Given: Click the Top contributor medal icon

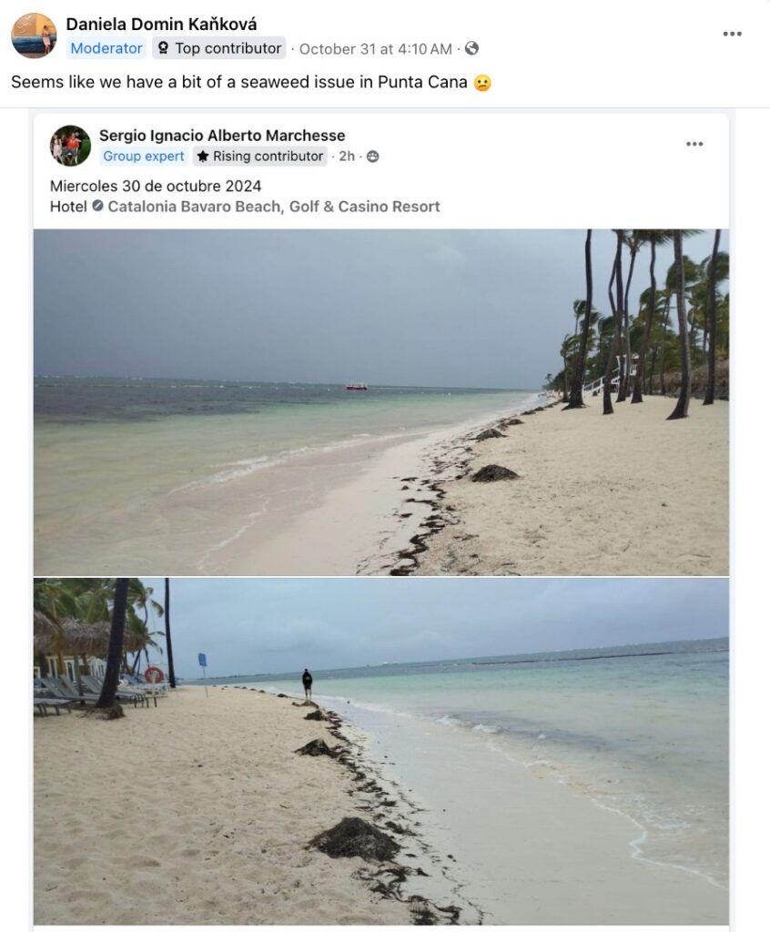Looking at the screenshot, I should pyautogui.click(x=164, y=48).
